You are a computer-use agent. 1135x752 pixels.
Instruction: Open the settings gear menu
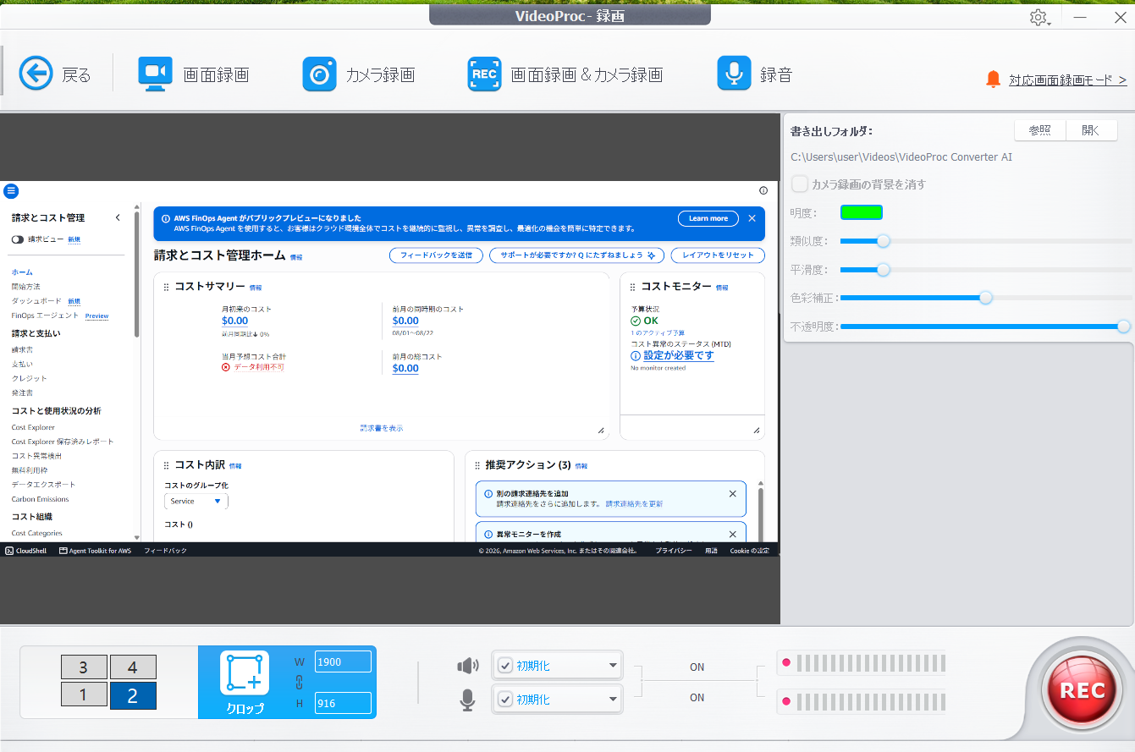pyautogui.click(x=1039, y=17)
